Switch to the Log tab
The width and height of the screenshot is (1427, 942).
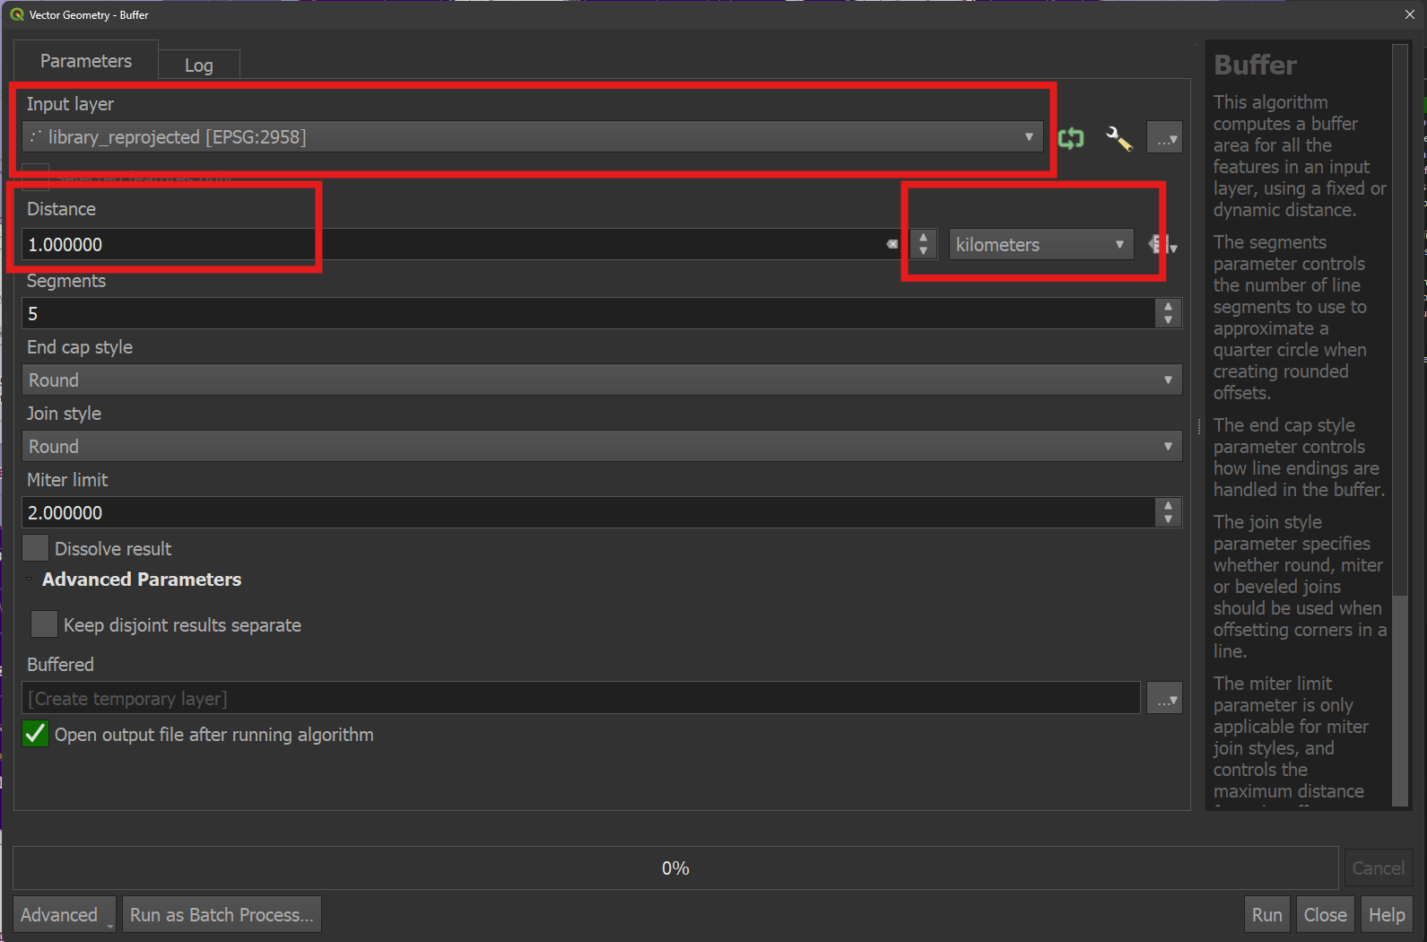(x=199, y=65)
